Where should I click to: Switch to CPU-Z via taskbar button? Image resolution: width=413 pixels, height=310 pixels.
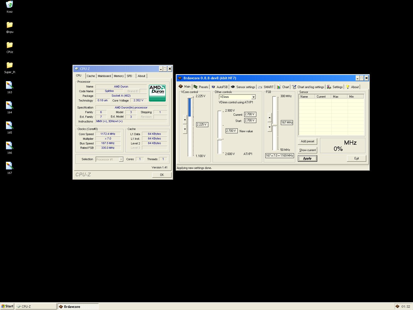36,306
